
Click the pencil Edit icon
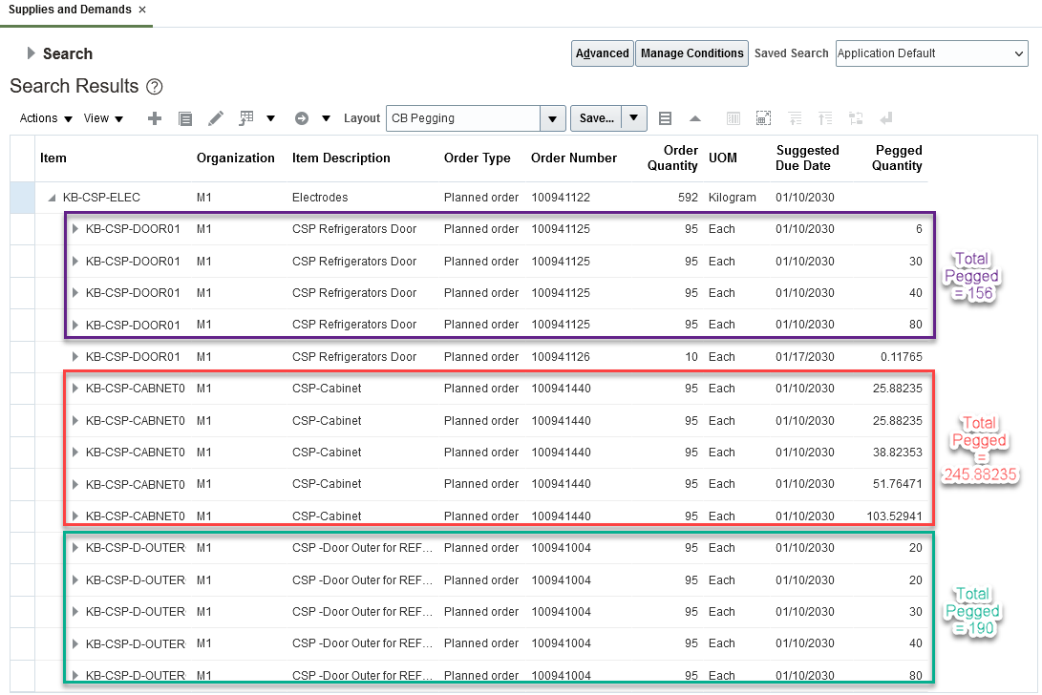(216, 118)
